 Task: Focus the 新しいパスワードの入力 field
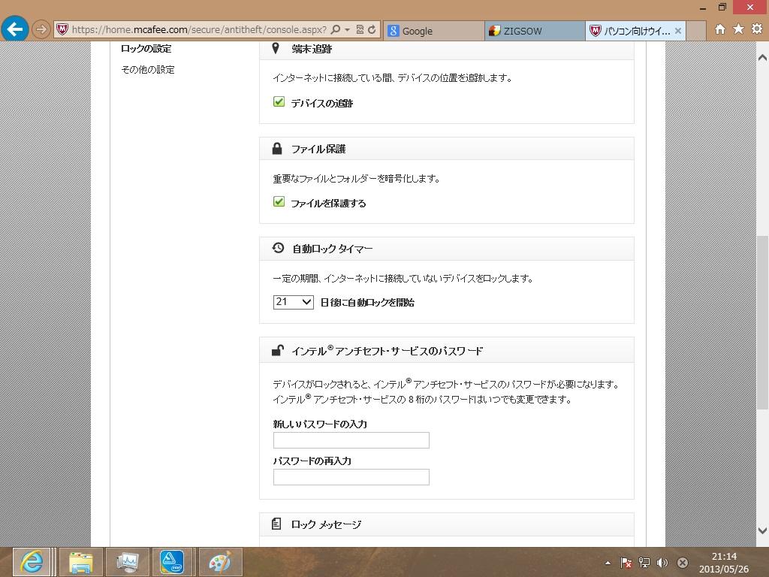pos(351,440)
